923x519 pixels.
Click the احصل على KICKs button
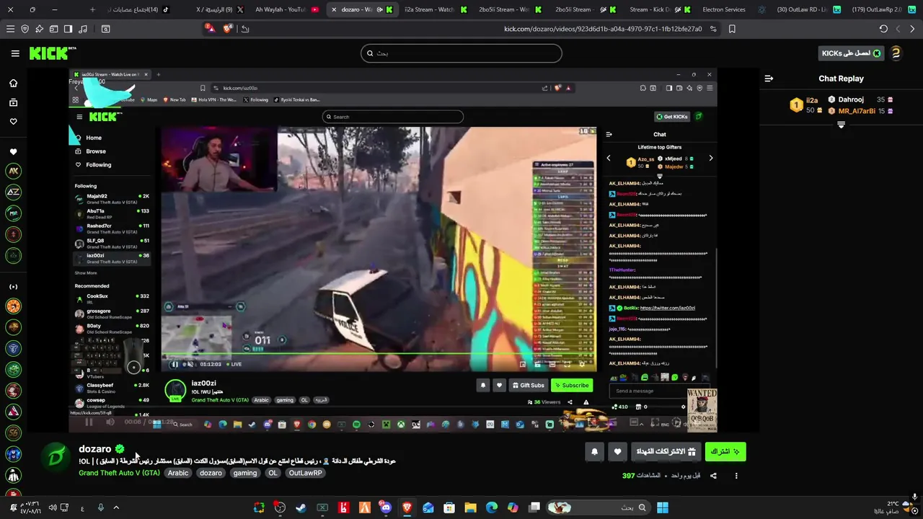(851, 53)
